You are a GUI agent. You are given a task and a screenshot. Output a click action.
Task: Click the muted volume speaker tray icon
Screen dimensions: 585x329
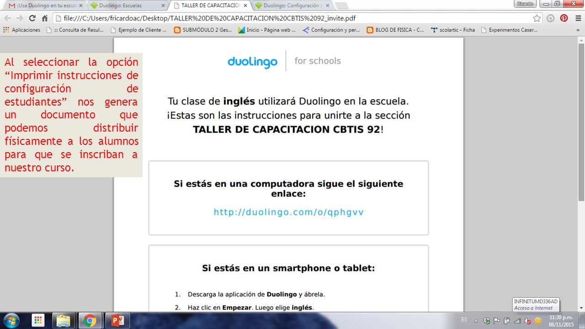tap(527, 321)
